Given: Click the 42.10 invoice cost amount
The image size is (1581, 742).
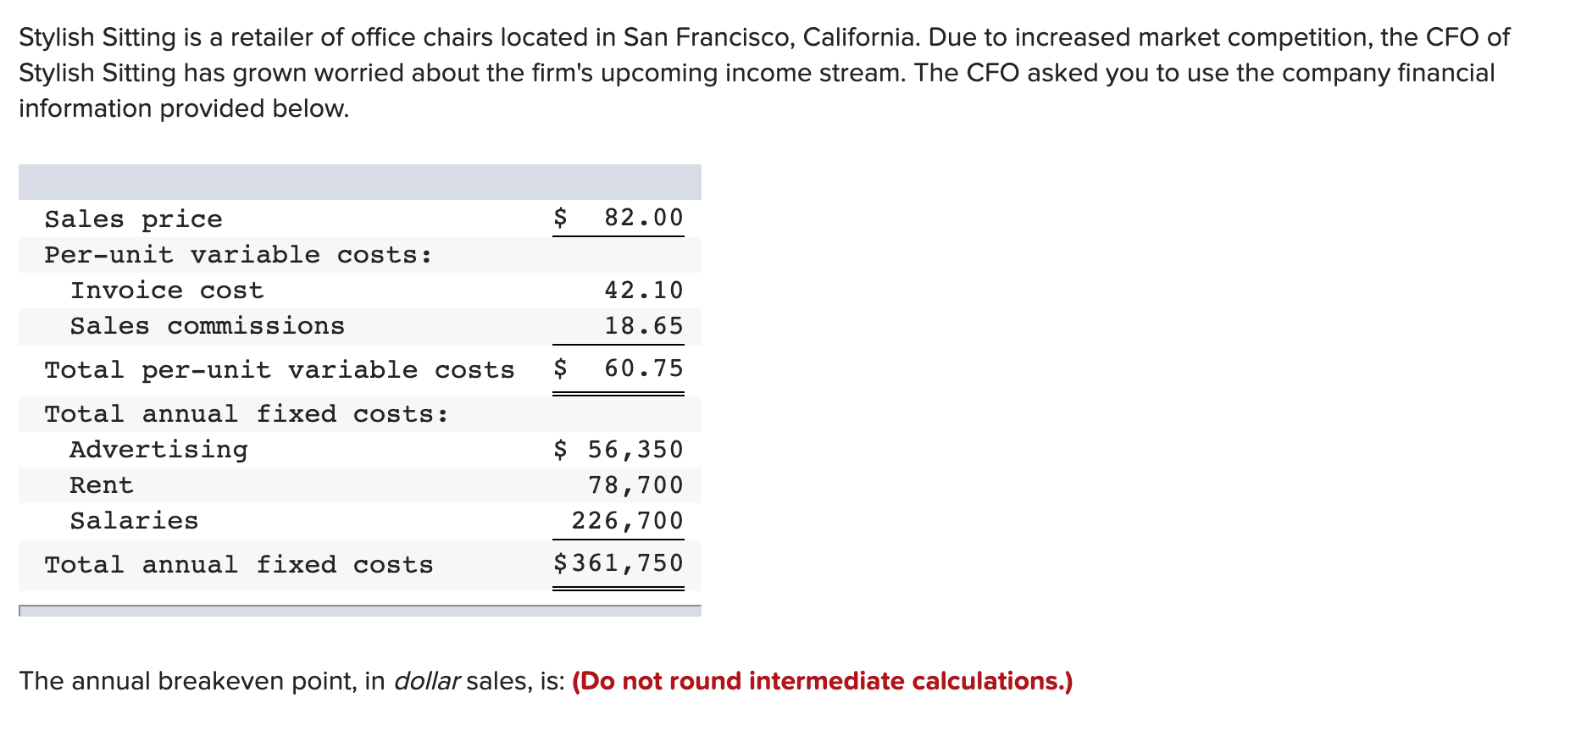Looking at the screenshot, I should [x=643, y=291].
